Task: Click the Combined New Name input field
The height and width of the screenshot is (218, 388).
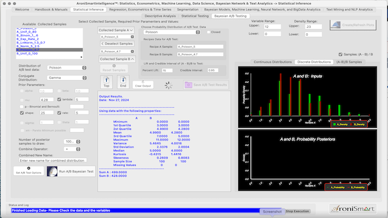Action: click(x=53, y=160)
